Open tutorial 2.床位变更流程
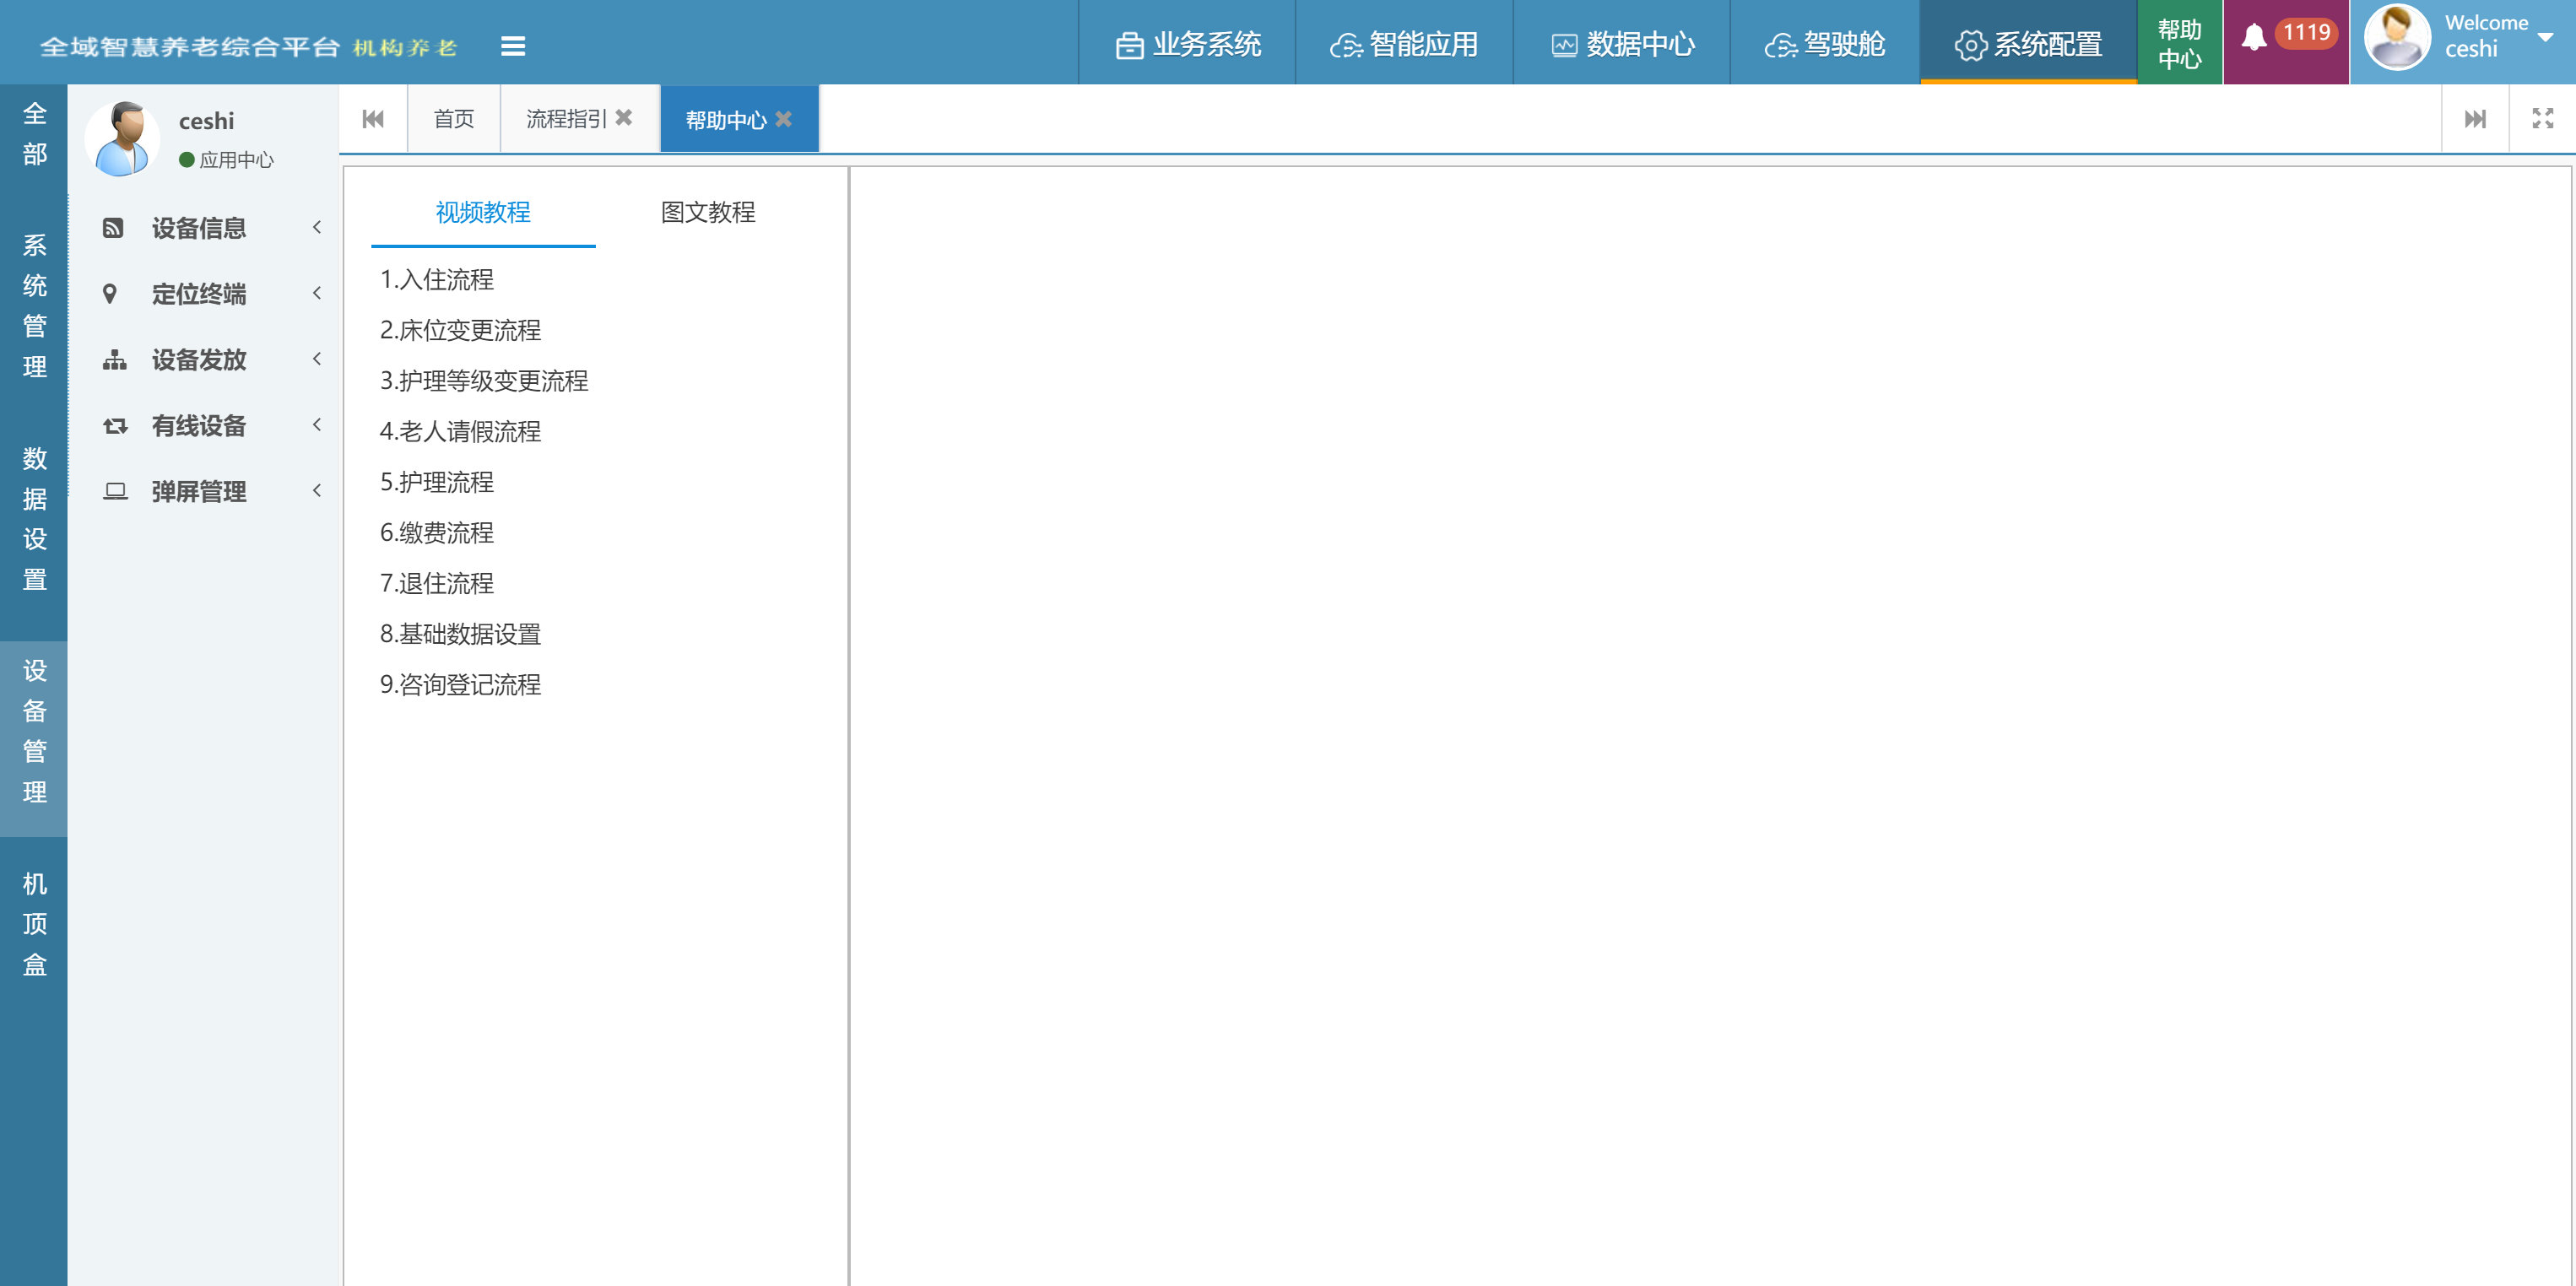Screen dimensions: 2576x1286 (x=460, y=331)
